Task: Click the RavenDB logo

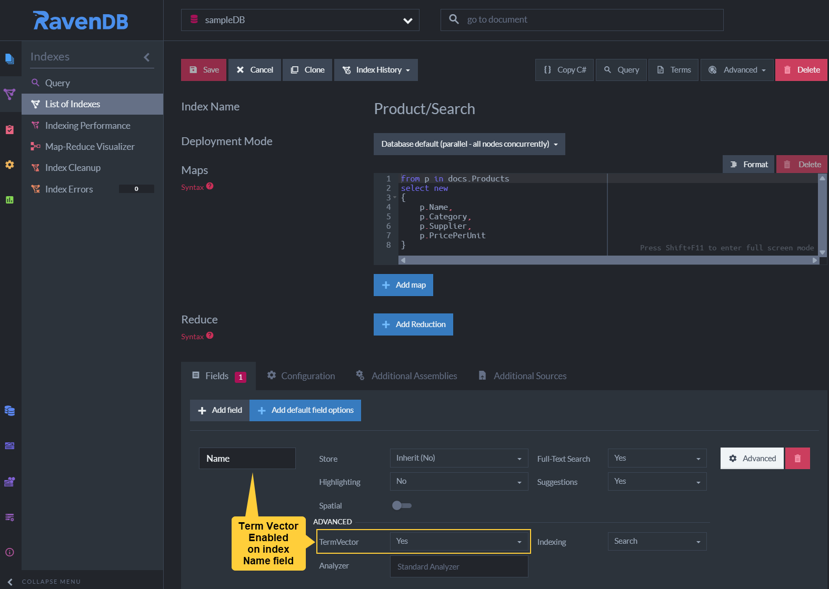Action: tap(81, 21)
